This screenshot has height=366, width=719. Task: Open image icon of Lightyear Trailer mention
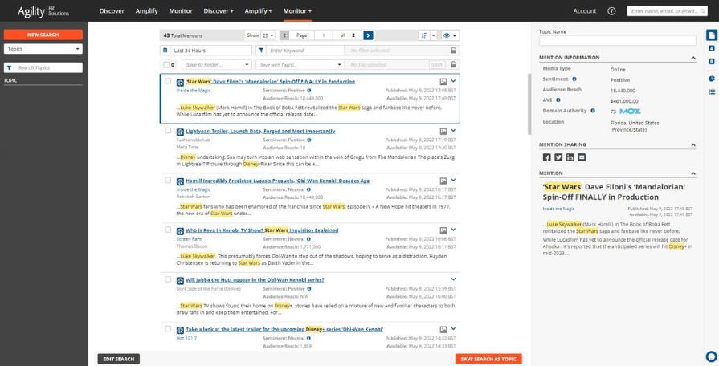(443, 131)
